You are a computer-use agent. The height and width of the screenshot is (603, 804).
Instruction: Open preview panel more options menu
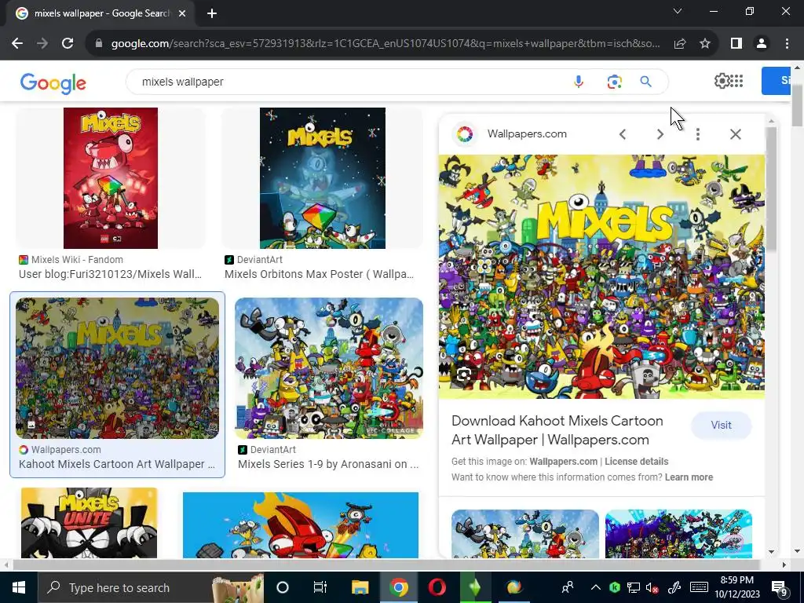click(697, 134)
